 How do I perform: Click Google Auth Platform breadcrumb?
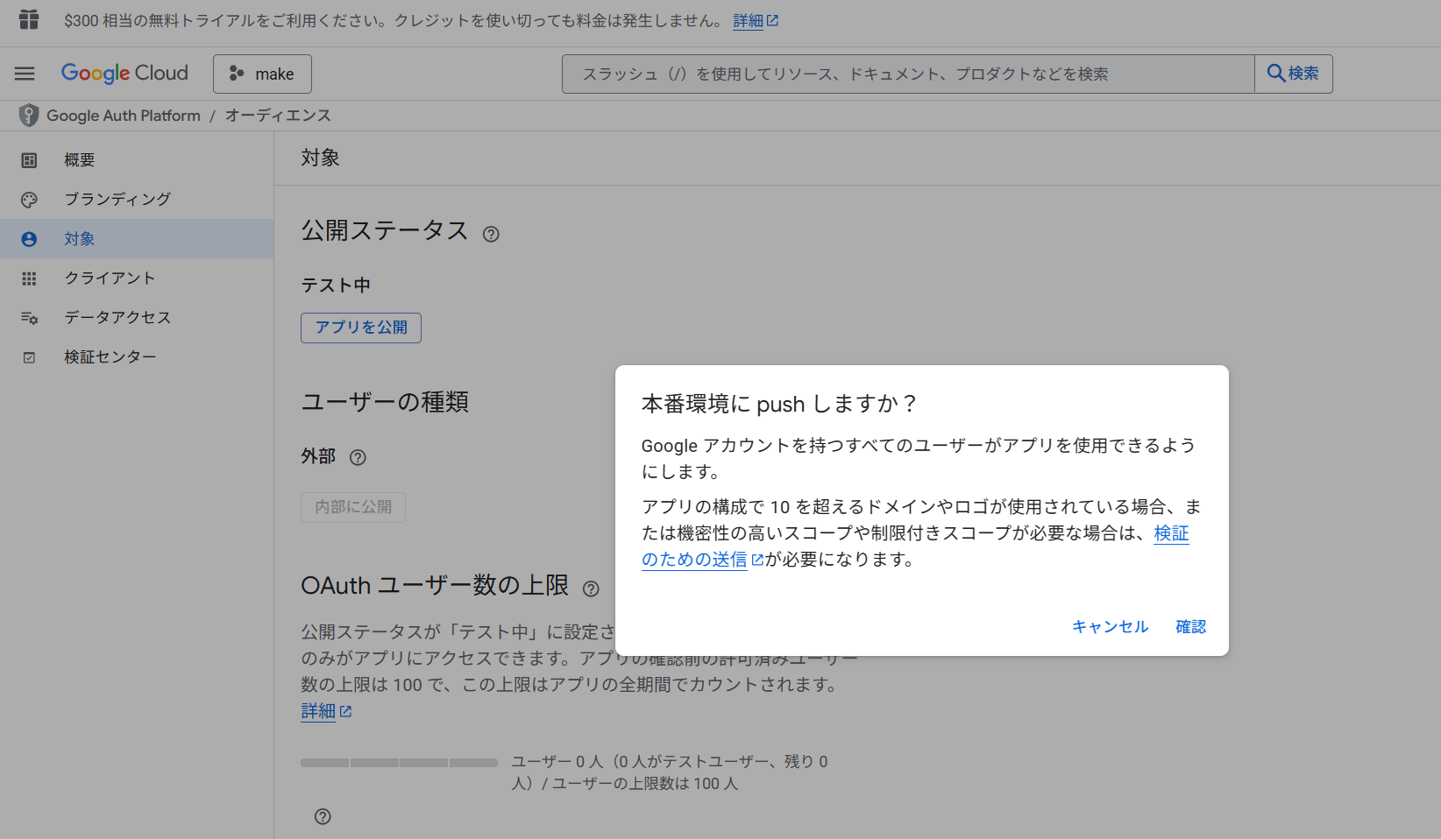(124, 116)
